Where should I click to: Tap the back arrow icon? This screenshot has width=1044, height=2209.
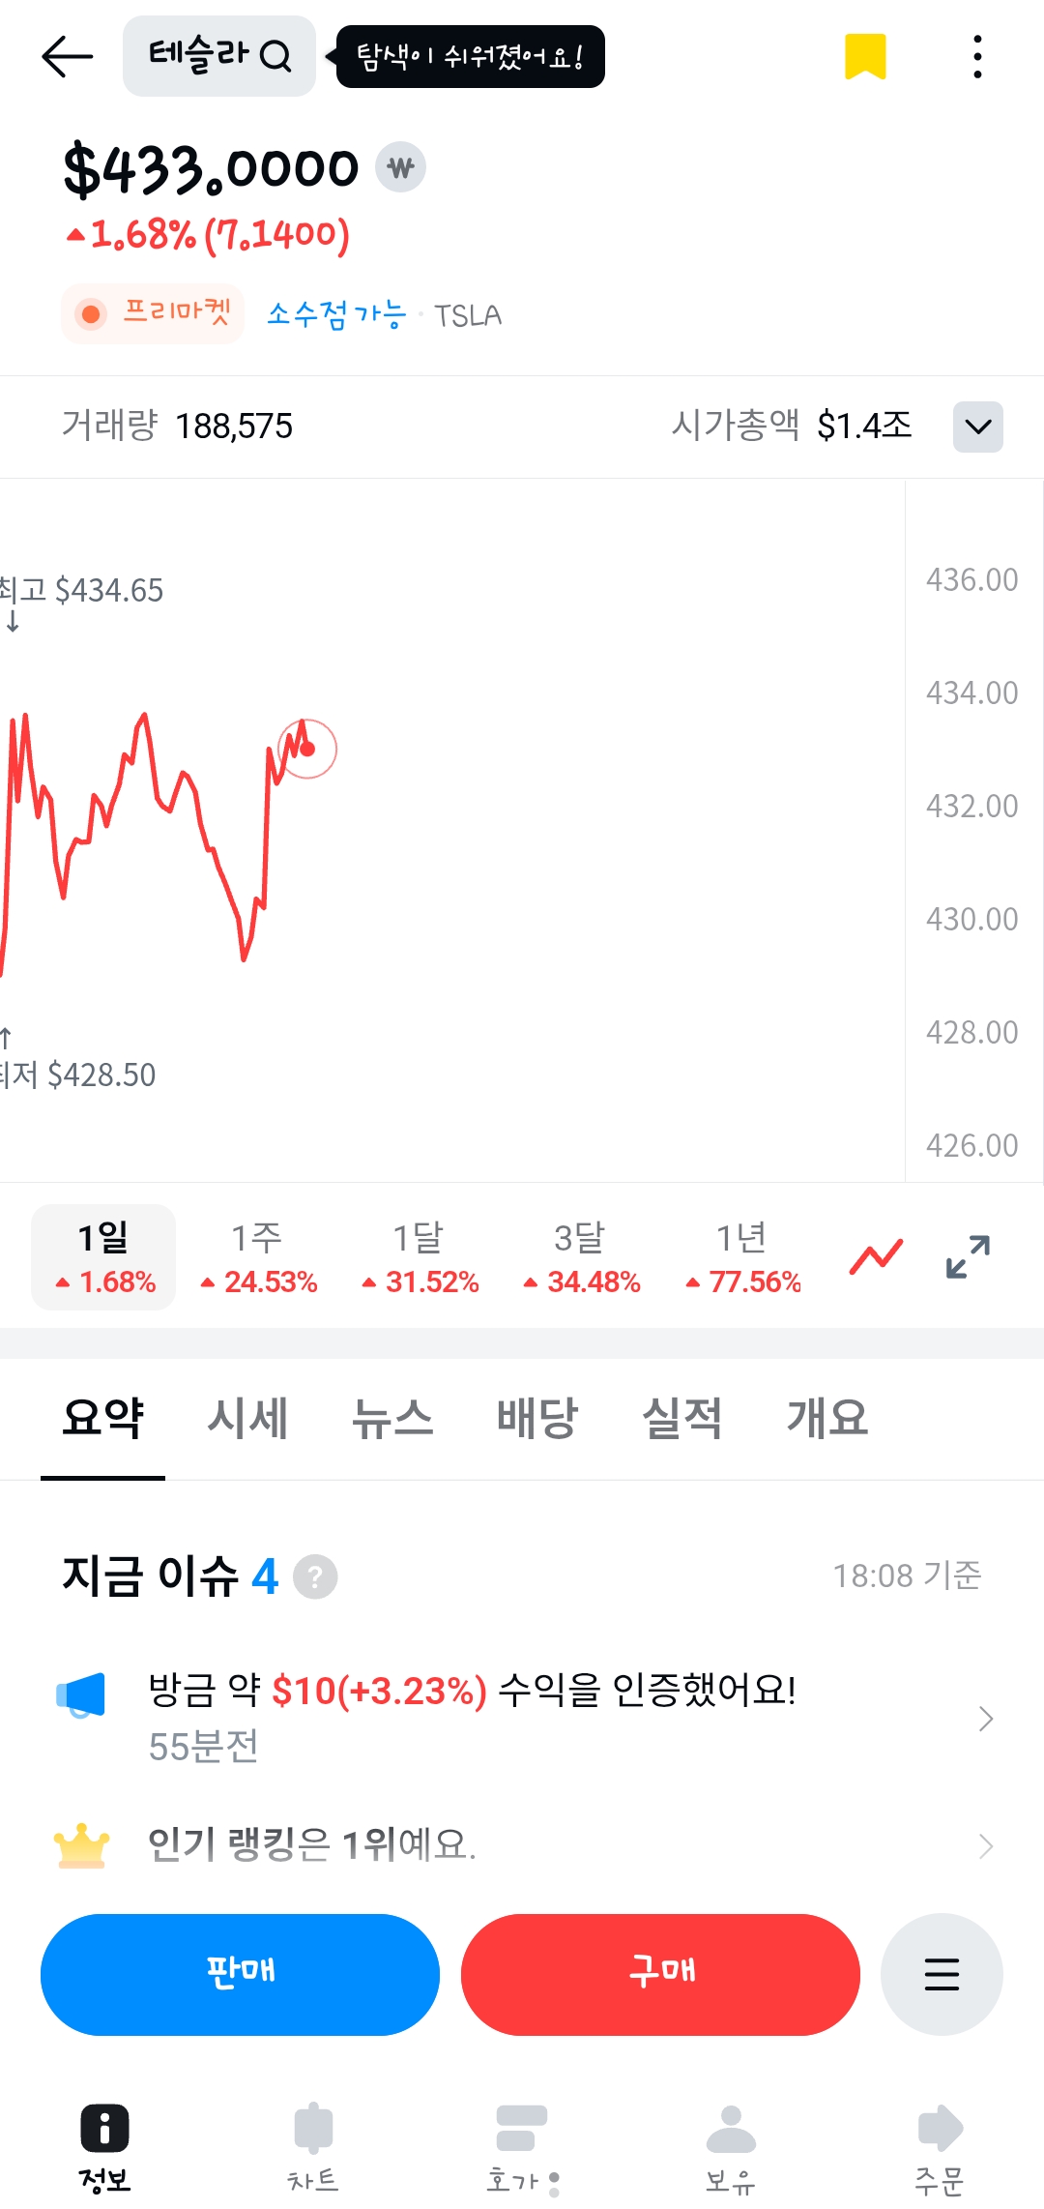coord(67,57)
